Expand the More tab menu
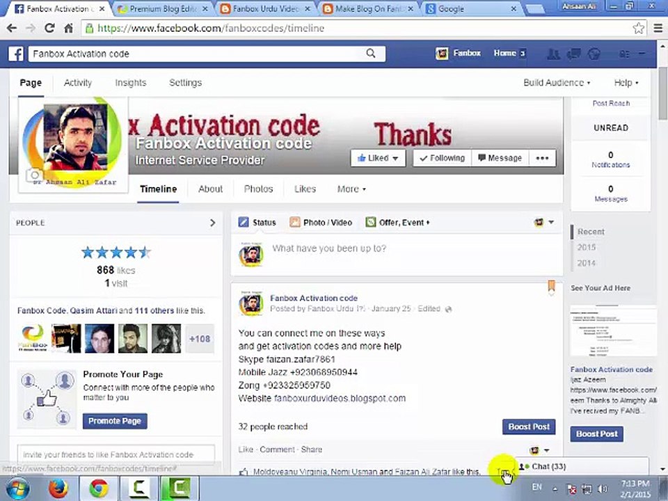This screenshot has height=501, width=668. point(351,189)
